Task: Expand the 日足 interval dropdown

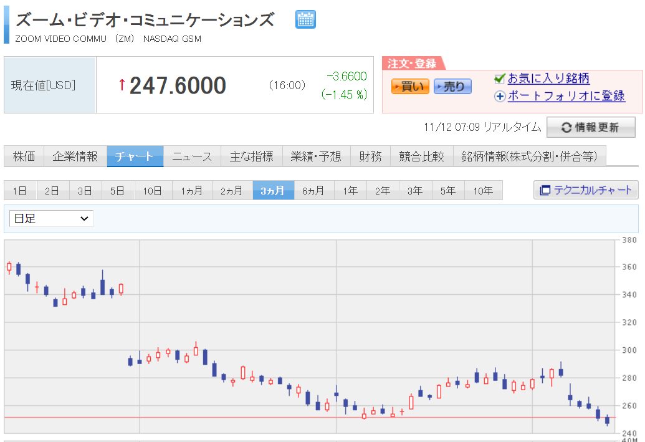Action: [52, 219]
